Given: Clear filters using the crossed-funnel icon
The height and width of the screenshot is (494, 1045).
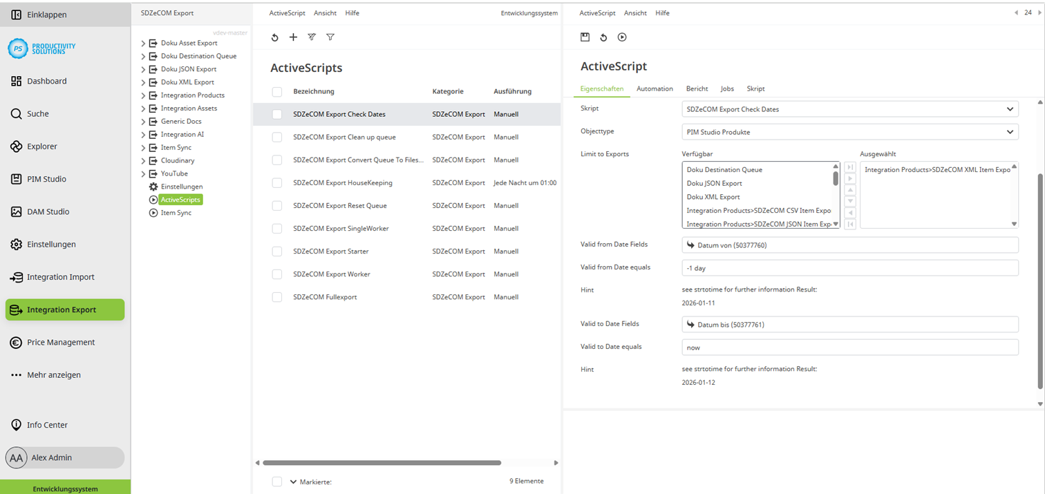Looking at the screenshot, I should click(x=312, y=37).
